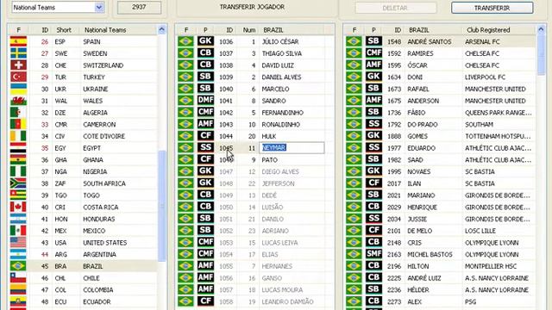The image size is (552, 310).
Task: Click CF position badge for Leandro Damião
Action: pyautogui.click(x=205, y=301)
